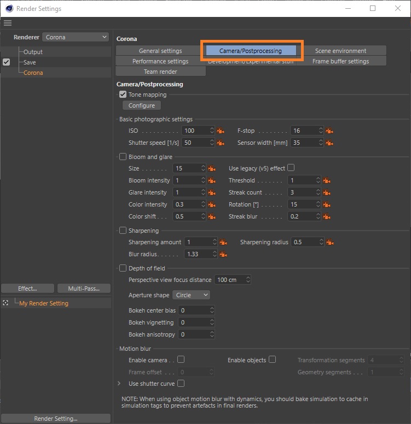Enable the Sharpening checkbox

pyautogui.click(x=123, y=231)
